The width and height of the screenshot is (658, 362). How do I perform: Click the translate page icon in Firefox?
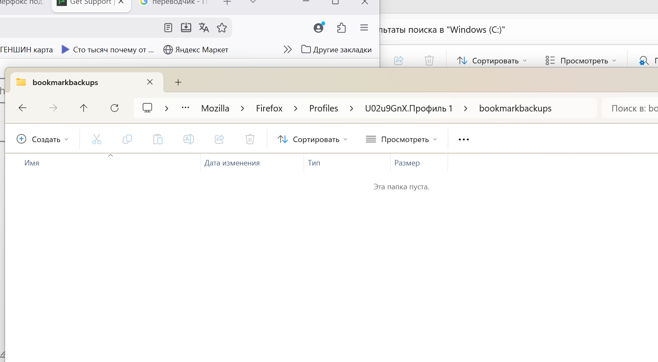point(204,28)
